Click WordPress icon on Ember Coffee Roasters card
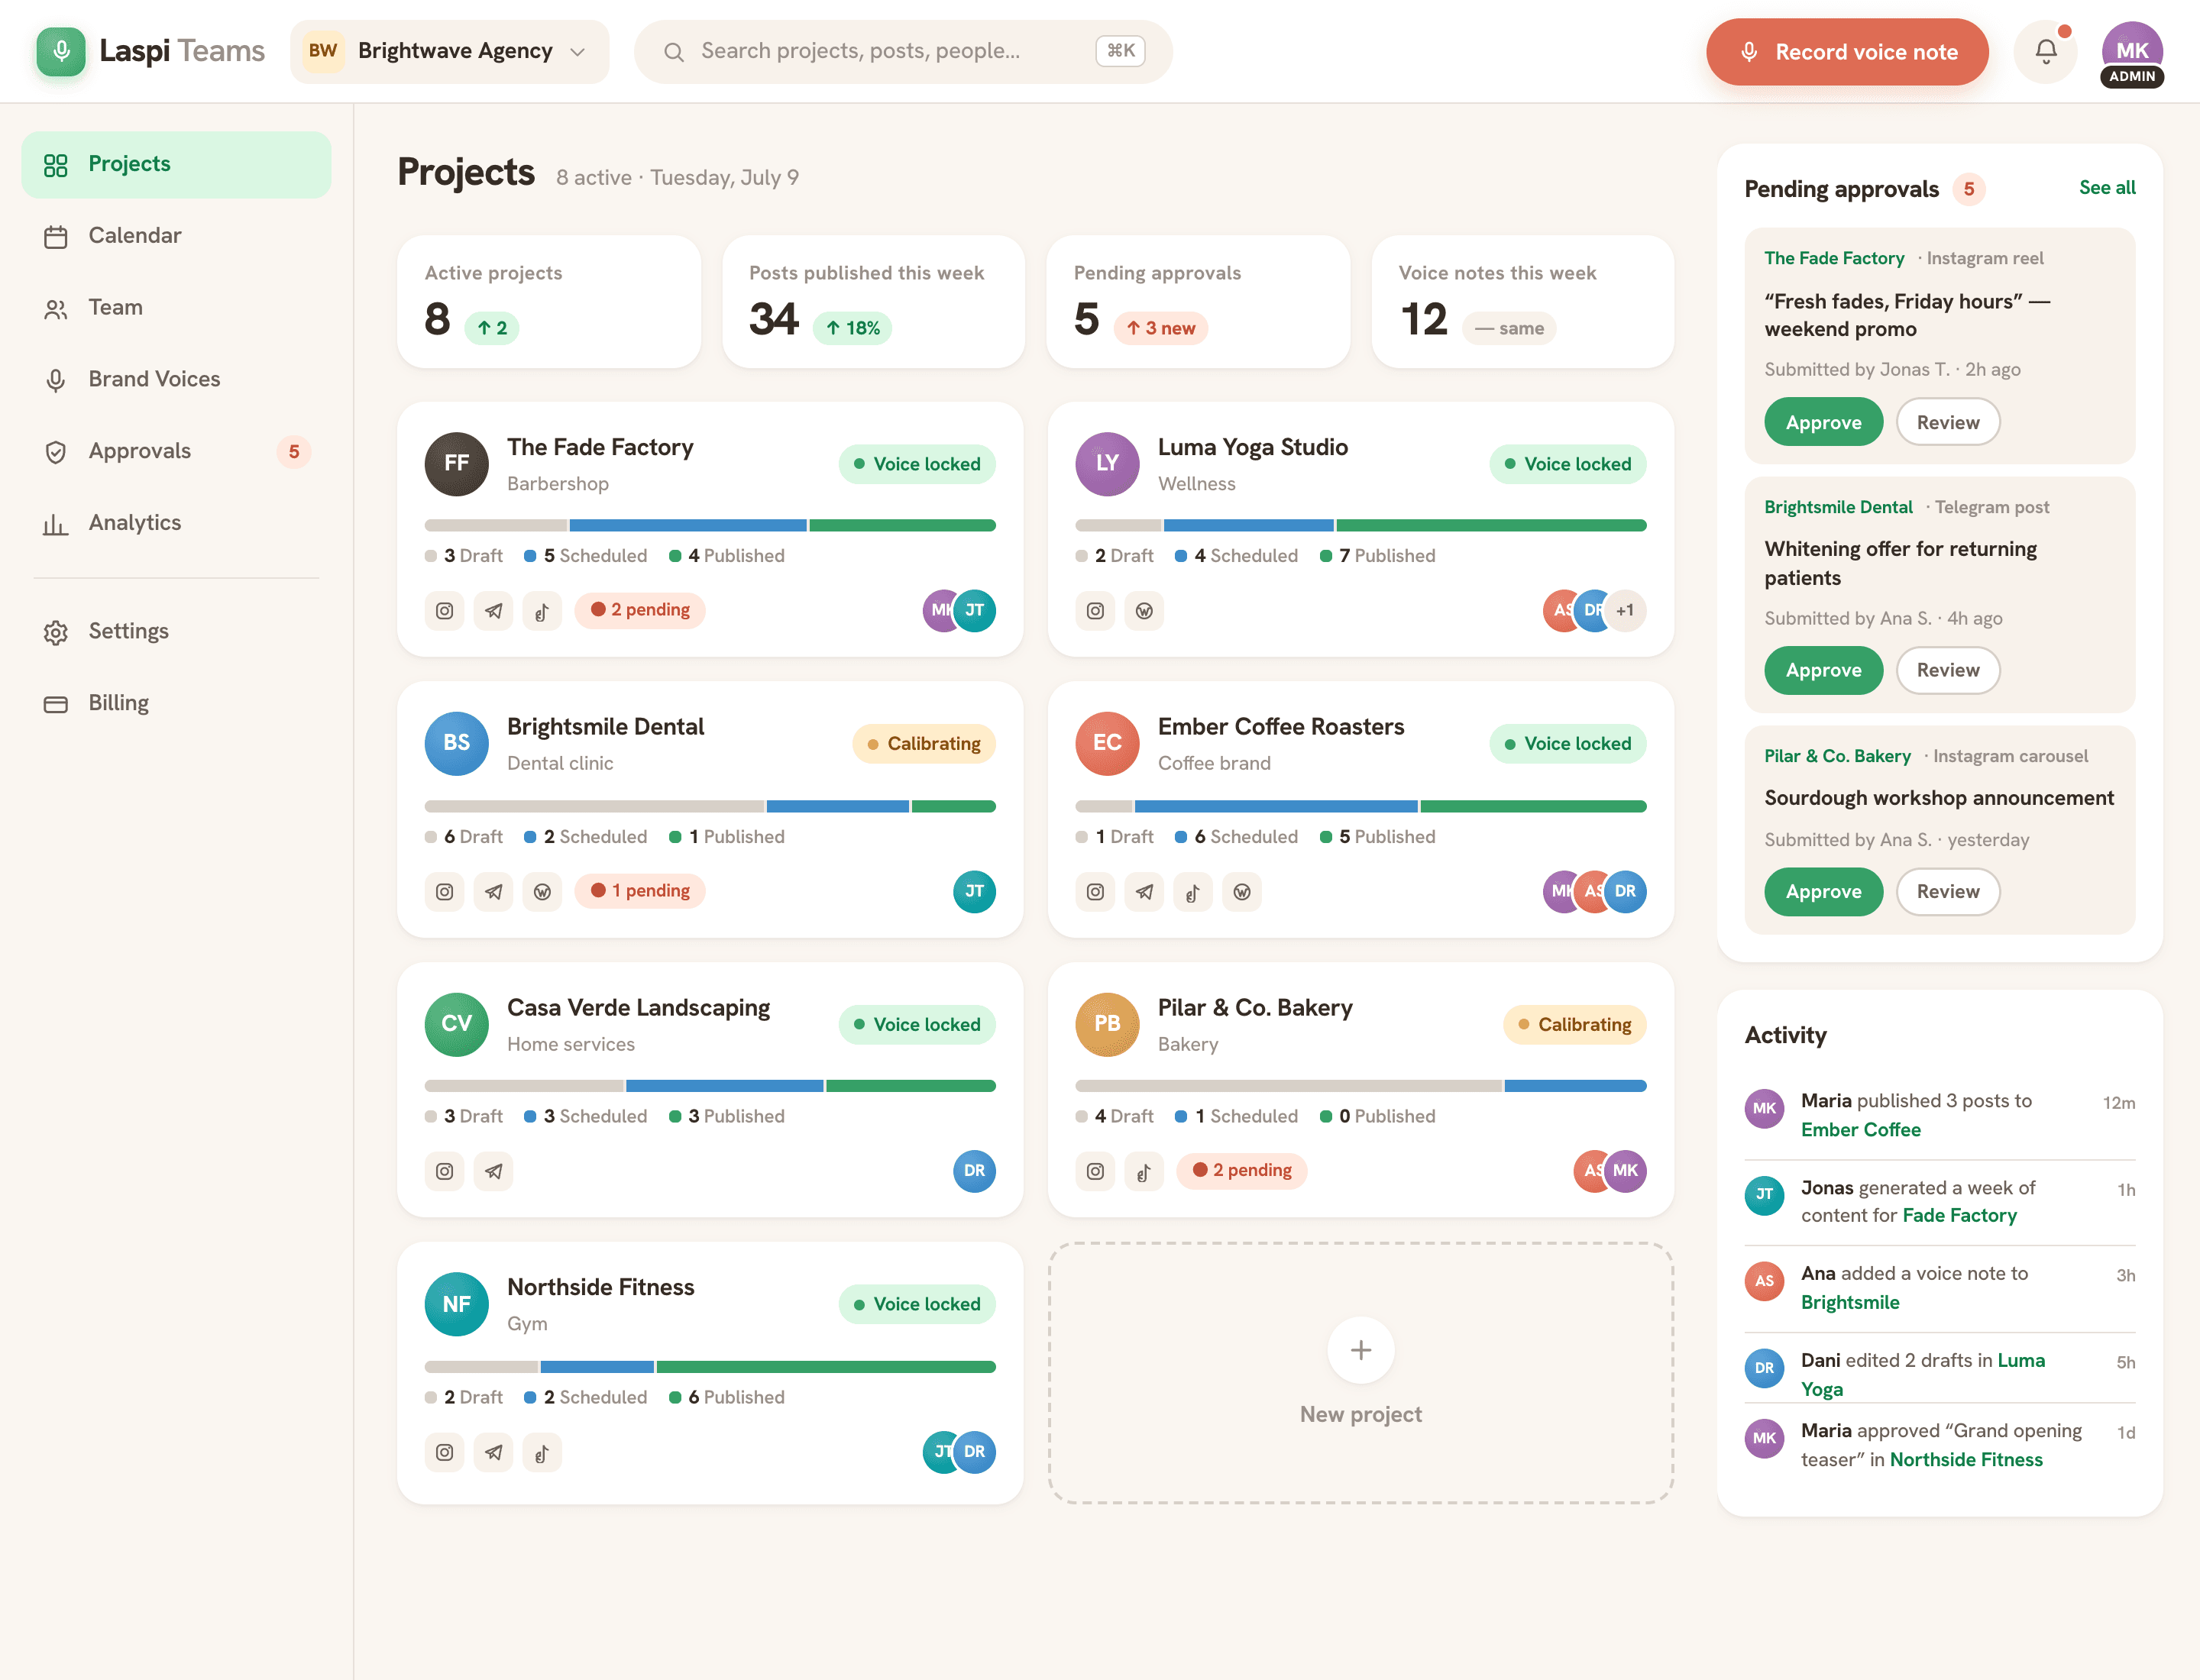 pyautogui.click(x=1243, y=891)
